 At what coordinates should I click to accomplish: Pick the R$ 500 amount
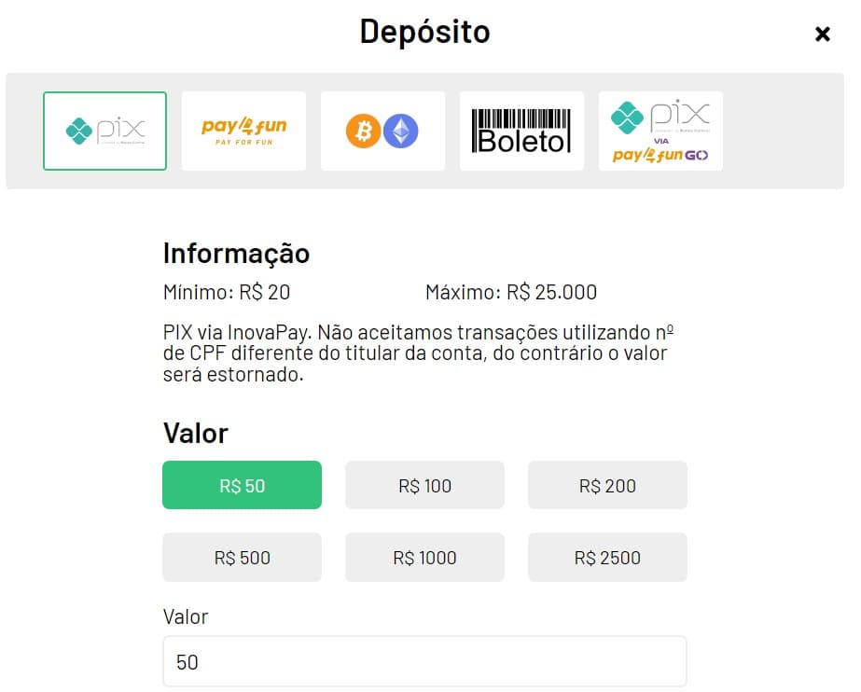pyautogui.click(x=243, y=557)
